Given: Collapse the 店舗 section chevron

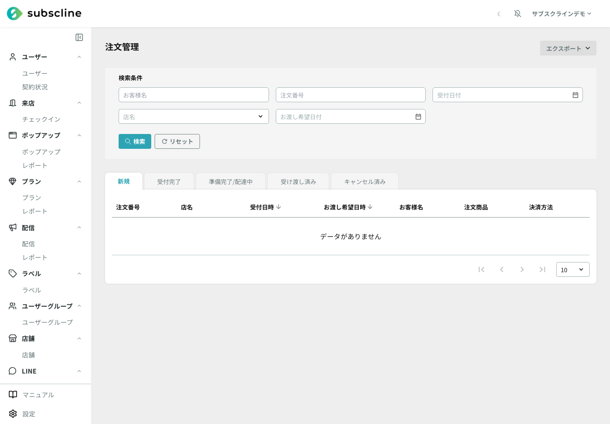Looking at the screenshot, I should pos(79,338).
